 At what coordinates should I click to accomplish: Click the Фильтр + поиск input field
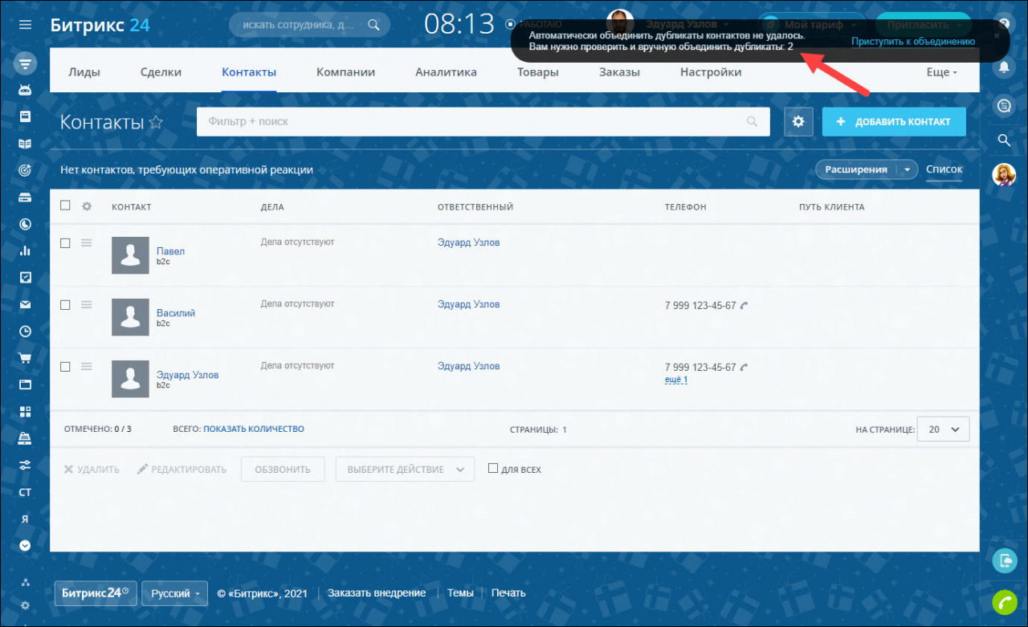pos(483,121)
